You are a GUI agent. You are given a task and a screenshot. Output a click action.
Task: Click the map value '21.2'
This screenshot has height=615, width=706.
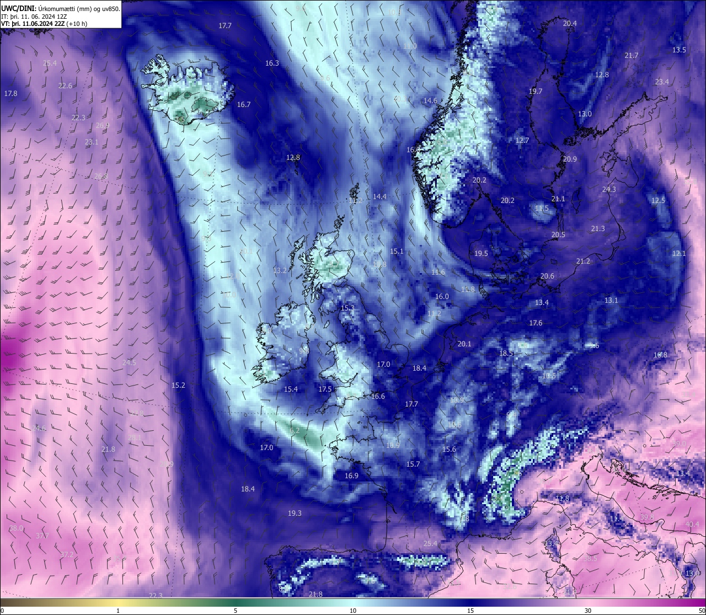pyautogui.click(x=583, y=261)
